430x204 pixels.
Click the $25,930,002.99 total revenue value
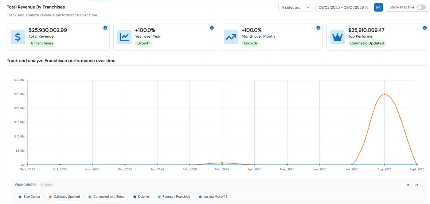[x=48, y=30]
